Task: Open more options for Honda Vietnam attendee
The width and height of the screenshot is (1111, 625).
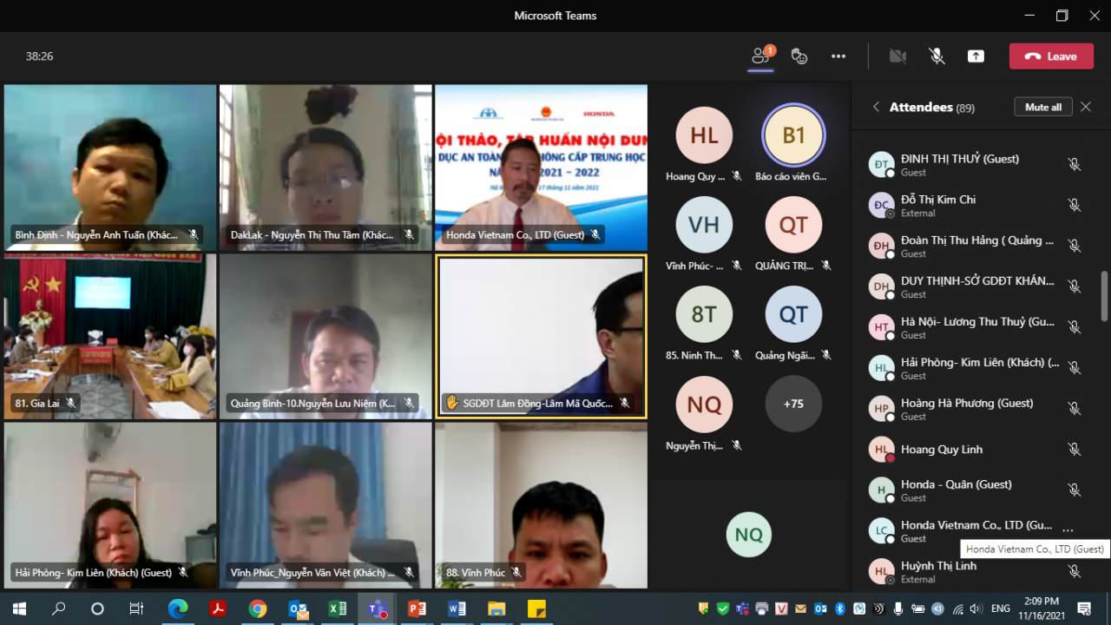Action: 1068,530
